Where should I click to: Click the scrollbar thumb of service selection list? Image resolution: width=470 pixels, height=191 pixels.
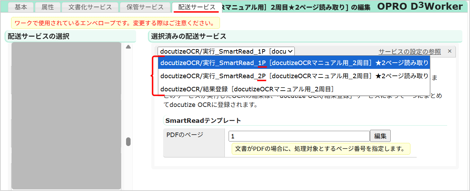128,142
